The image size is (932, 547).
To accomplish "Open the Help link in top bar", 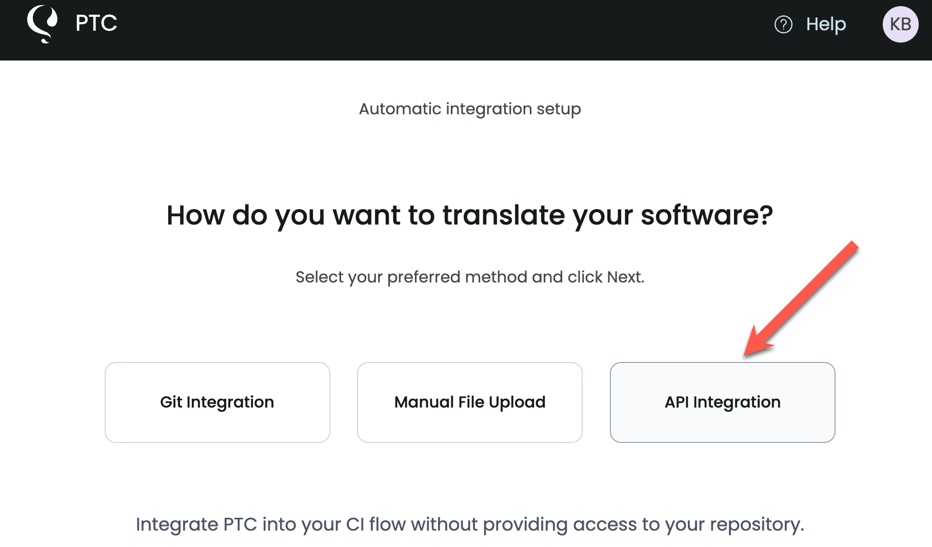I will [x=825, y=24].
